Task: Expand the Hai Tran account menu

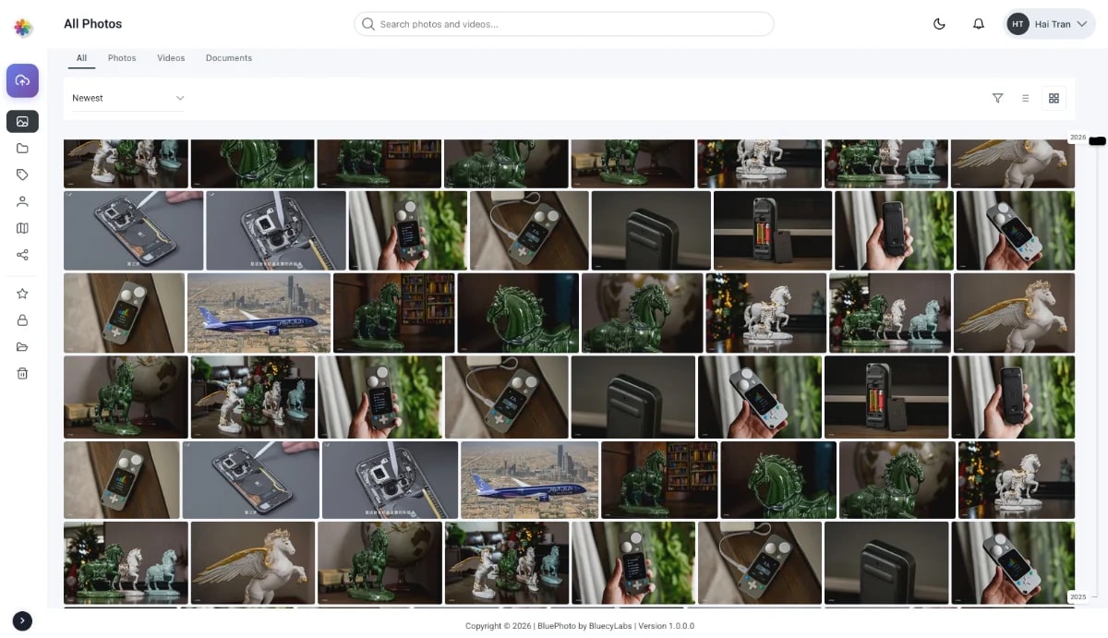Action: (1050, 24)
